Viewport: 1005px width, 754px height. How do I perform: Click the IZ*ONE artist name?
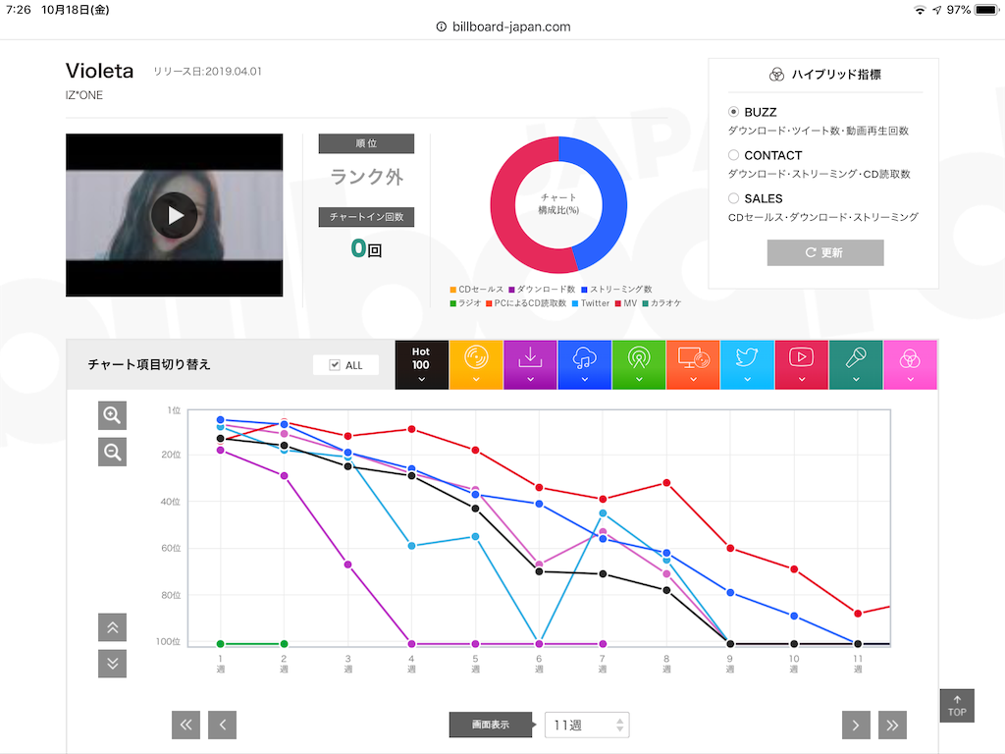pyautogui.click(x=84, y=95)
